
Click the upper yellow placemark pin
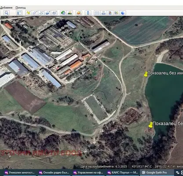pos(146,74)
